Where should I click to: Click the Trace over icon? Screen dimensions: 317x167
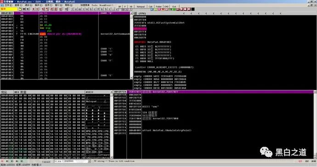56,9
